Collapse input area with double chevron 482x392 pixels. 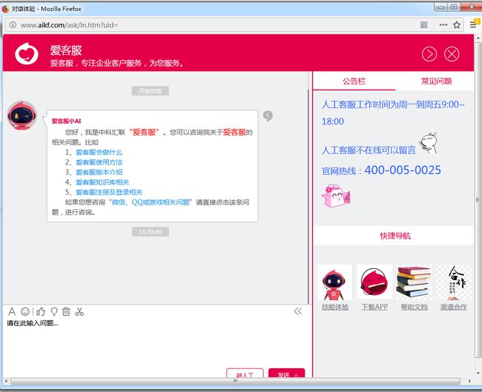point(297,311)
